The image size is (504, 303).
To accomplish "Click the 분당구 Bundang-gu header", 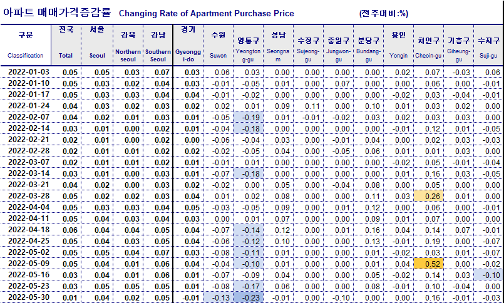I will [x=369, y=45].
